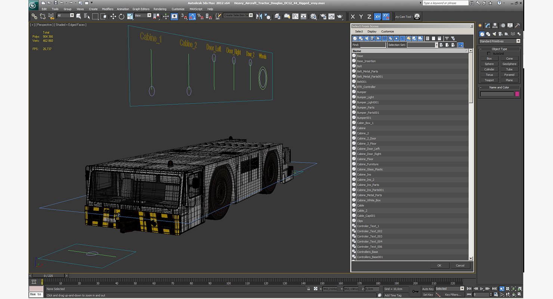Click the object color swatch

517,94
